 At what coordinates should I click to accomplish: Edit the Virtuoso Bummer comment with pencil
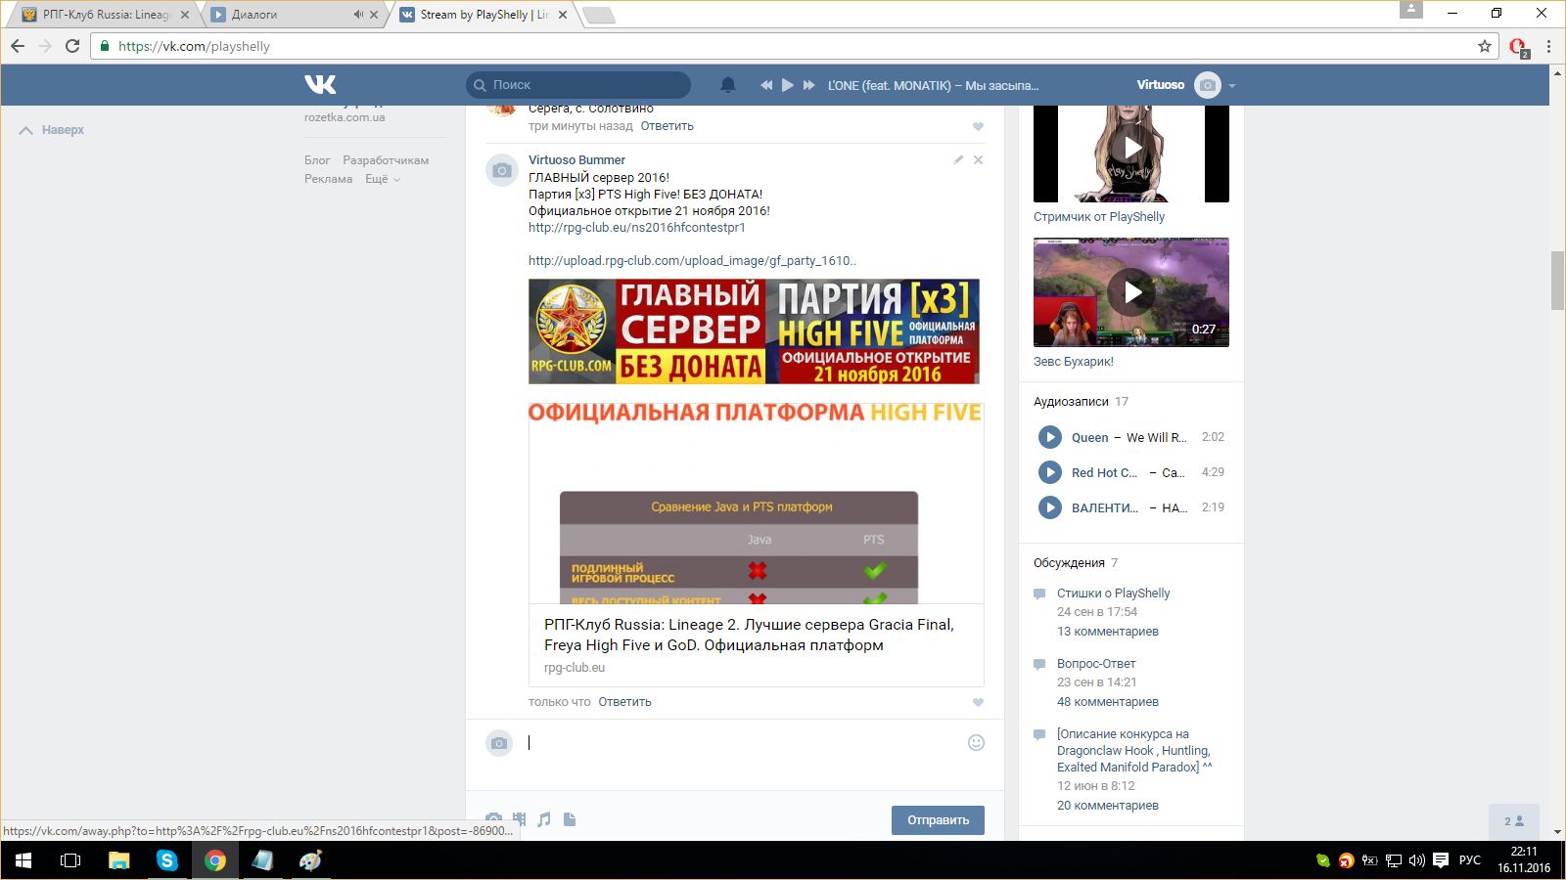(x=958, y=159)
